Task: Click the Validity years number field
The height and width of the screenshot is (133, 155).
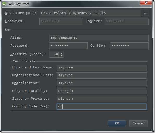Action: pos(54,54)
